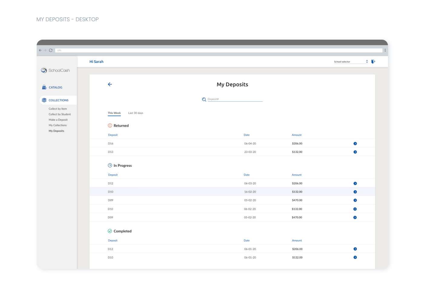Click the search magnifier icon
Viewport: 424px width, 297px height.
point(204,99)
